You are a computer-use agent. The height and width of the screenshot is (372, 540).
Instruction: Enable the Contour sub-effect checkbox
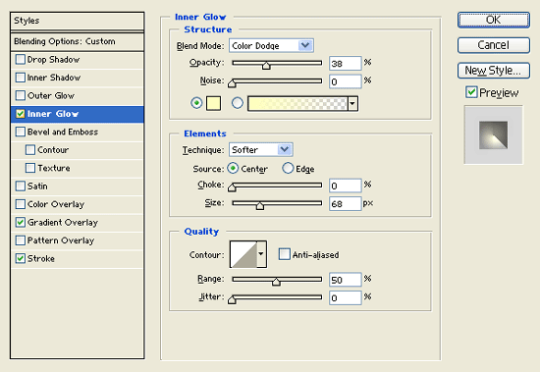point(30,150)
